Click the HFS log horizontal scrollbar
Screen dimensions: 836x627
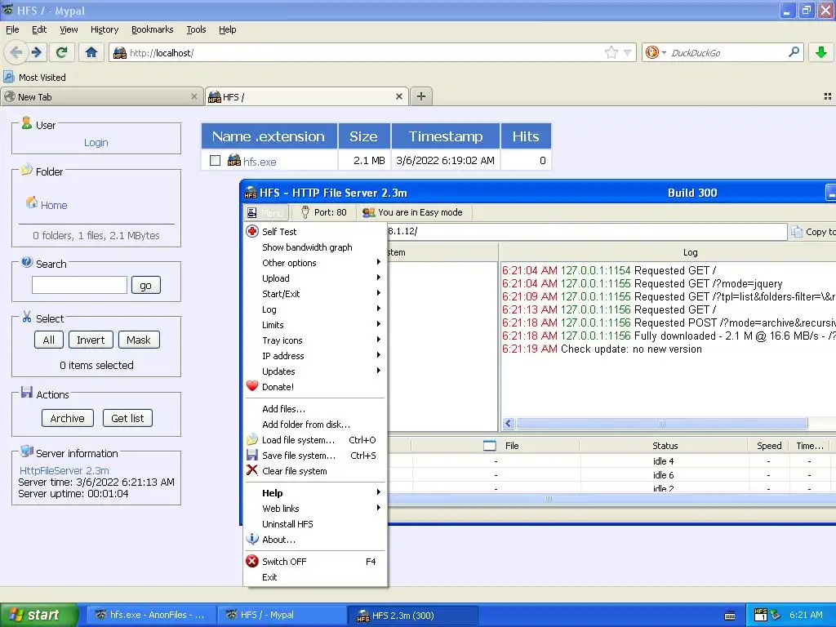661,424
